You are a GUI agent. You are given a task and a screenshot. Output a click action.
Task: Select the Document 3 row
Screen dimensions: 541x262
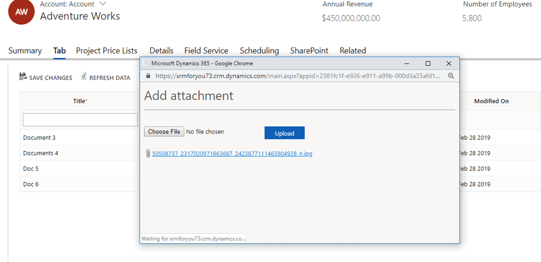[80, 137]
